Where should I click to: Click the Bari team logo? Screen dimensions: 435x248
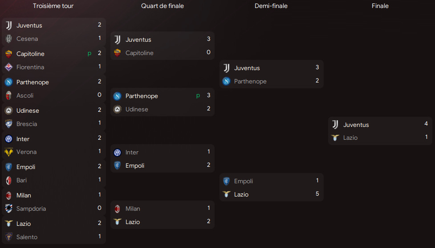tap(8, 180)
